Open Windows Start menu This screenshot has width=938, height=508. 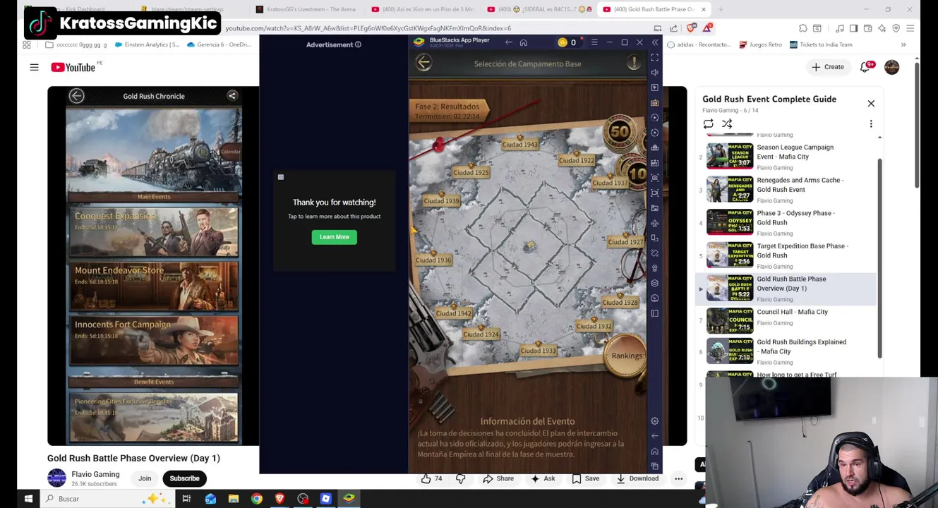(28, 499)
